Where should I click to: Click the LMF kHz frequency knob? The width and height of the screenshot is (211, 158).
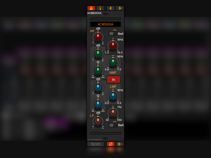click(x=113, y=96)
